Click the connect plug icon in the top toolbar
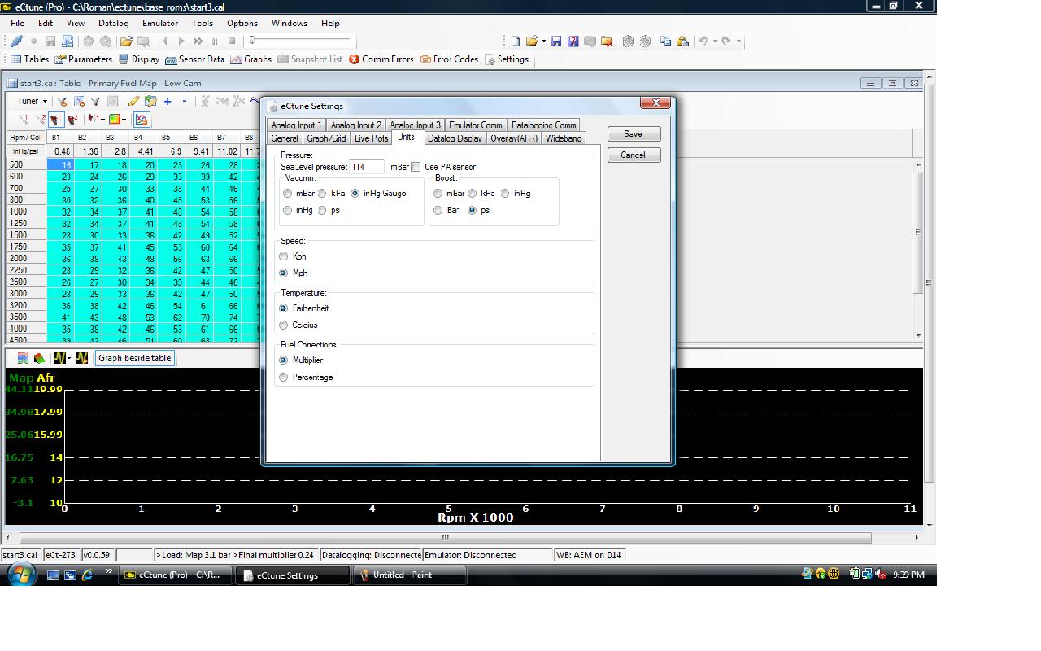The width and height of the screenshot is (1041, 651). pos(16,41)
